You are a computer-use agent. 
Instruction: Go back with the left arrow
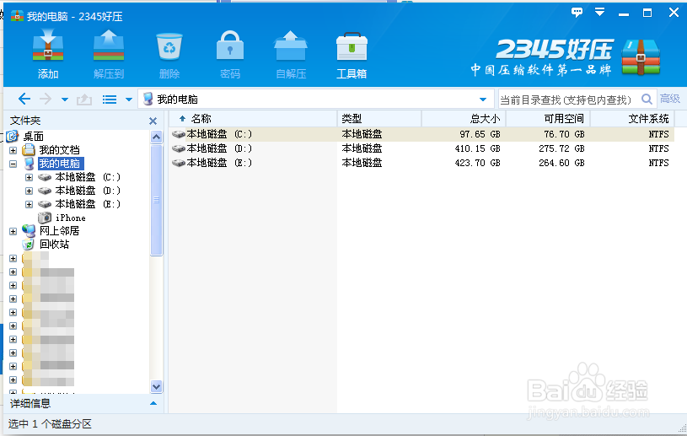(x=24, y=99)
